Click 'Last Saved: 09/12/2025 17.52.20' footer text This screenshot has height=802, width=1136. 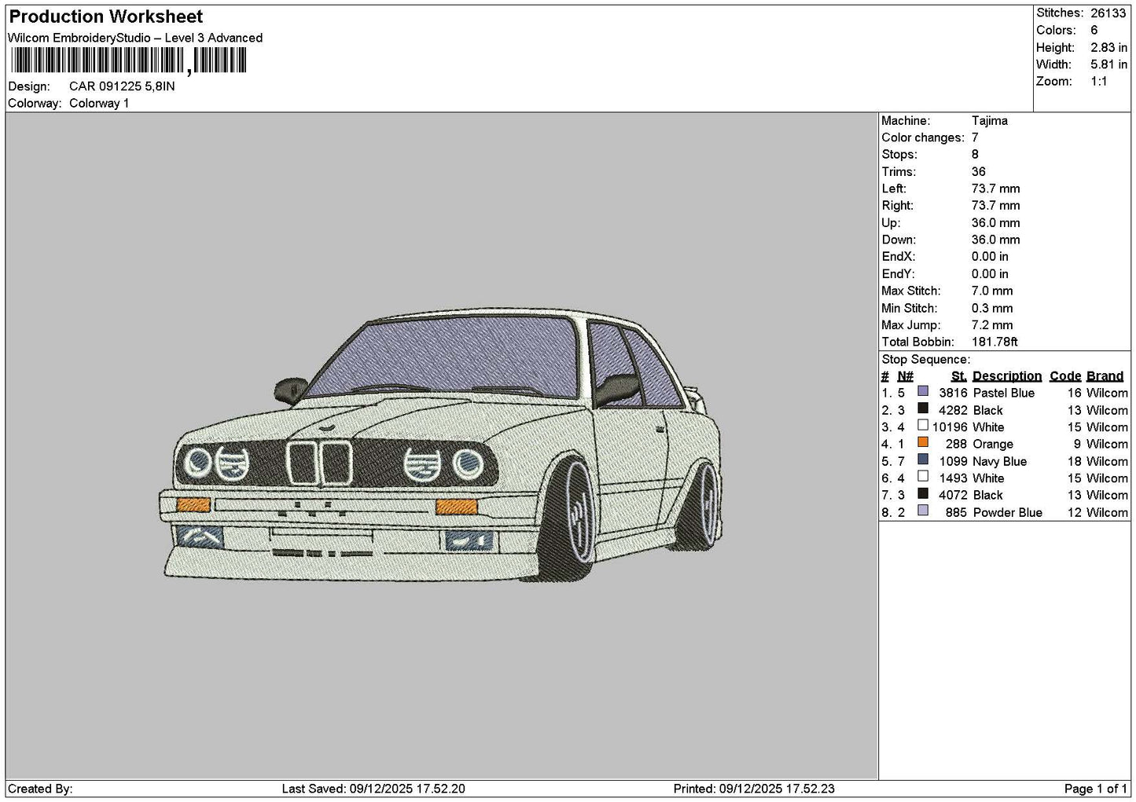(x=373, y=789)
